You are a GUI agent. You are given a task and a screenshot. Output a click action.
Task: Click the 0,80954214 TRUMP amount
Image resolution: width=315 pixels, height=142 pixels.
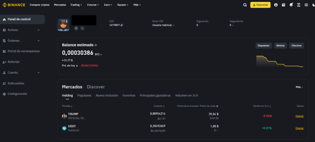(x=158, y=114)
